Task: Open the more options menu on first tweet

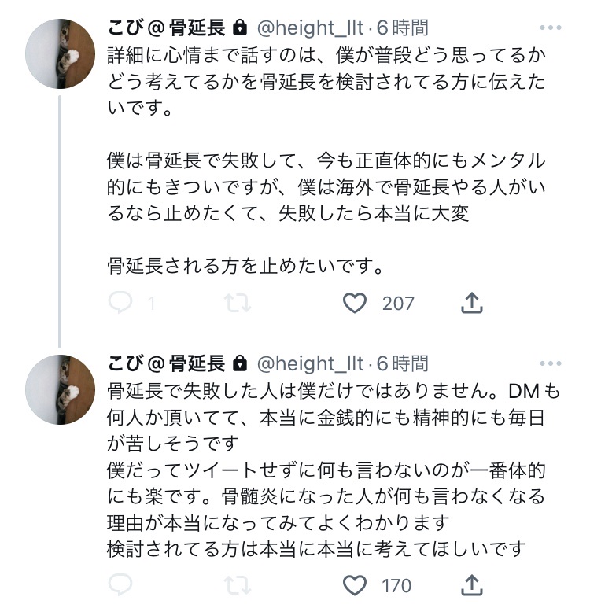Action: click(550, 28)
